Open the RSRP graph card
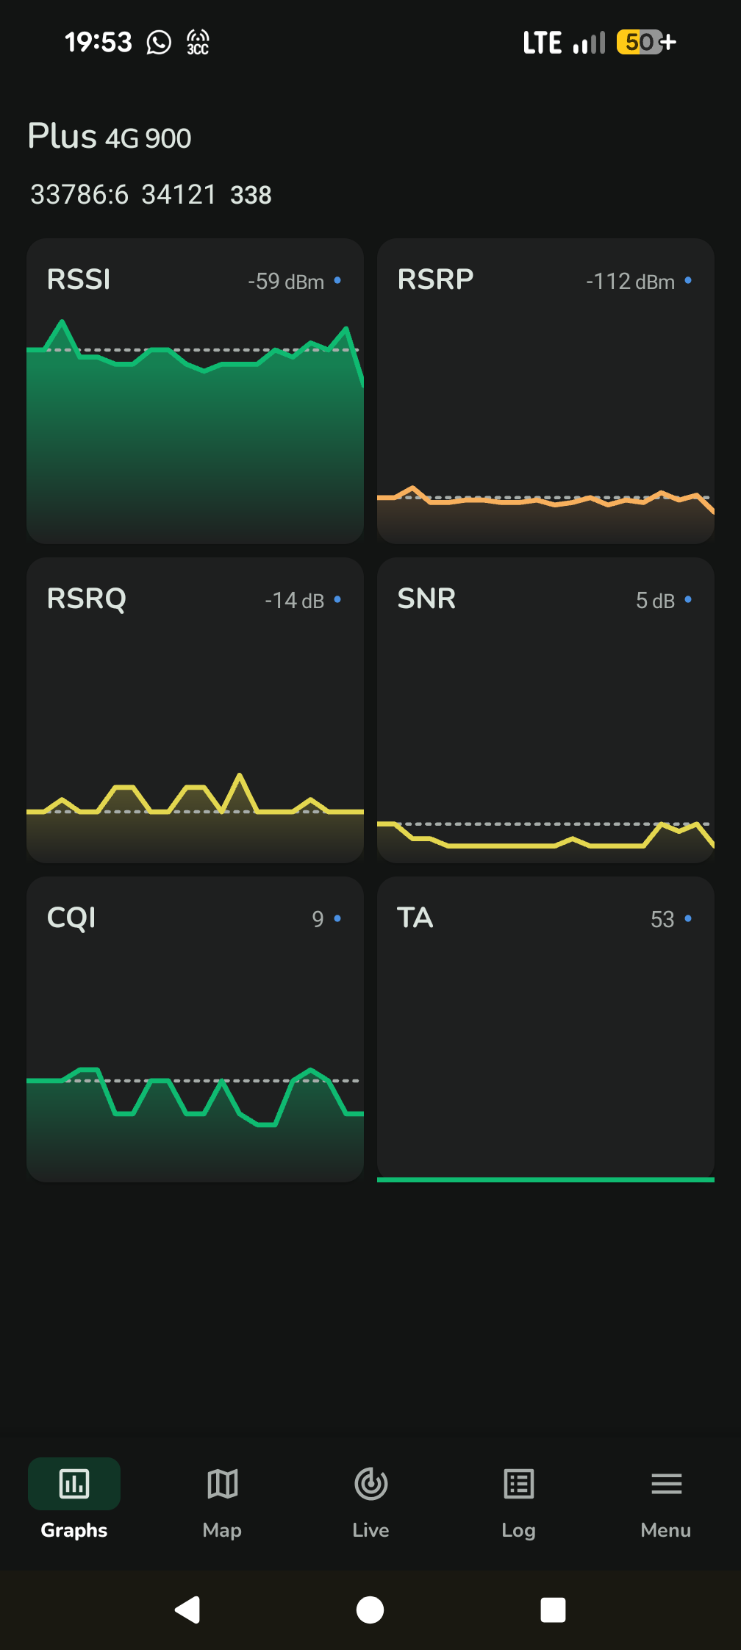 (545, 391)
